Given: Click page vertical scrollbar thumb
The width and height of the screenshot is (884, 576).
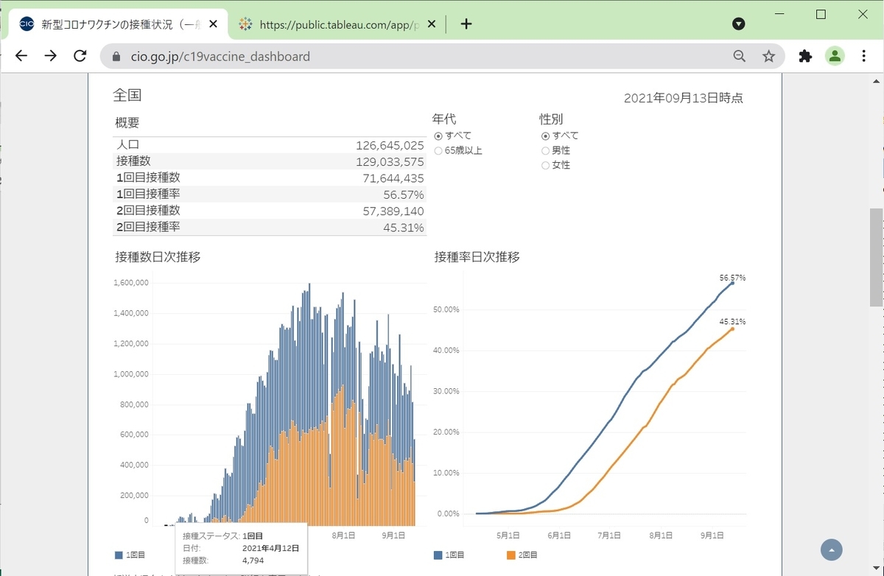Looking at the screenshot, I should [x=876, y=256].
